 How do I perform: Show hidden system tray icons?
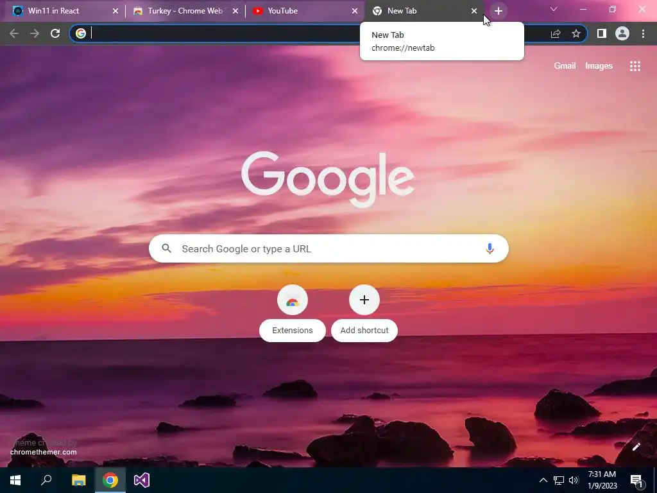(x=543, y=480)
